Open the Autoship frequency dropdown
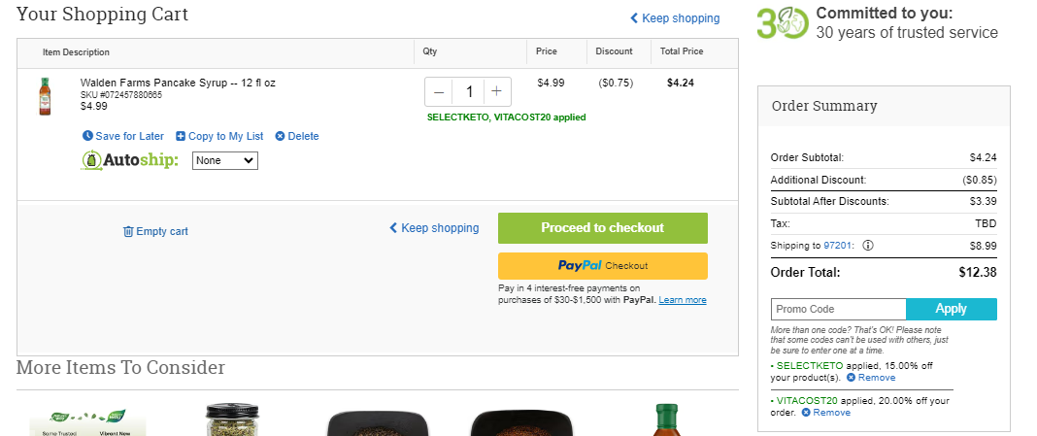This screenshot has width=1037, height=436. 225,160
